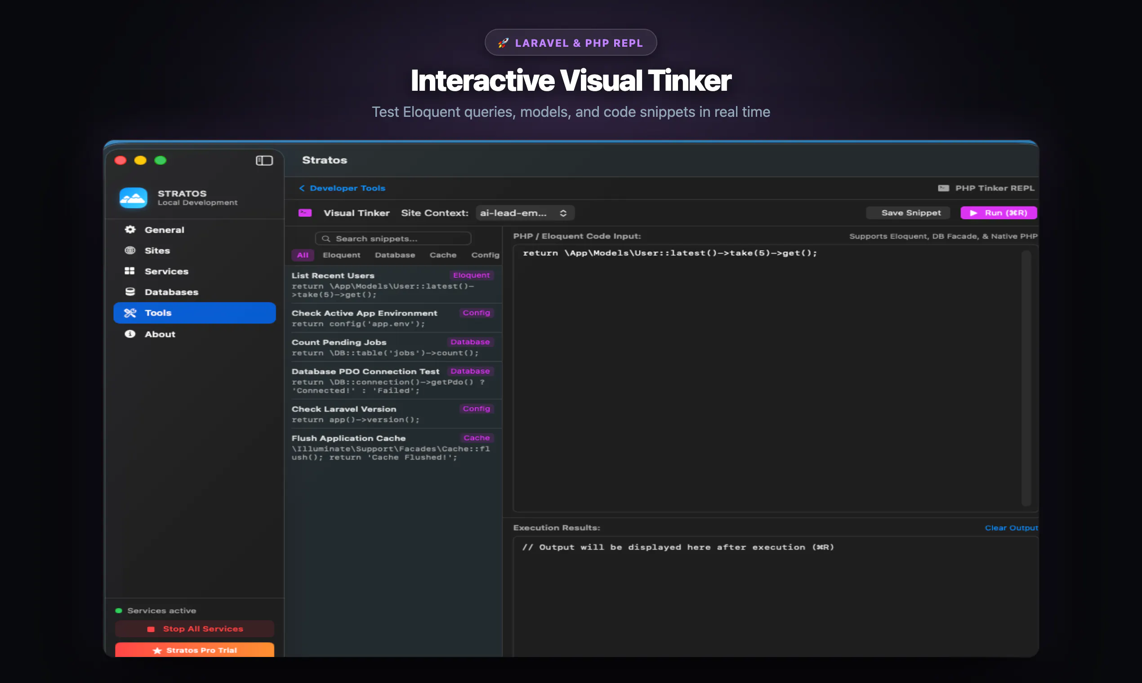Image resolution: width=1142 pixels, height=683 pixels.
Task: Click the Laravel & PHP REPL badge
Action: (x=571, y=43)
